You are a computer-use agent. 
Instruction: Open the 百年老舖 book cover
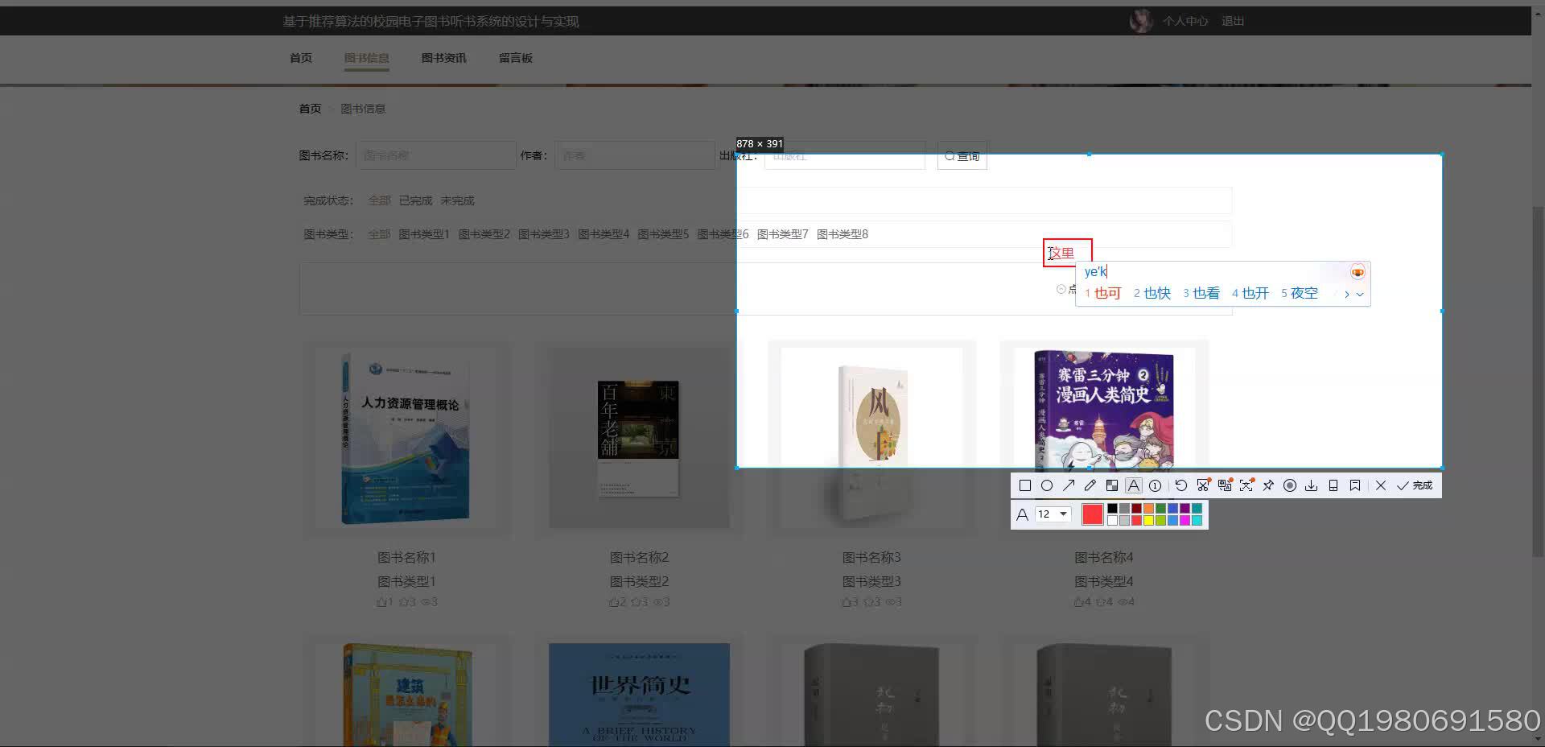click(x=639, y=438)
